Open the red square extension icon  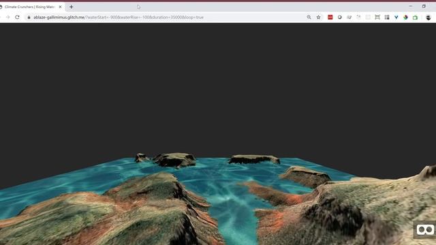(330, 17)
